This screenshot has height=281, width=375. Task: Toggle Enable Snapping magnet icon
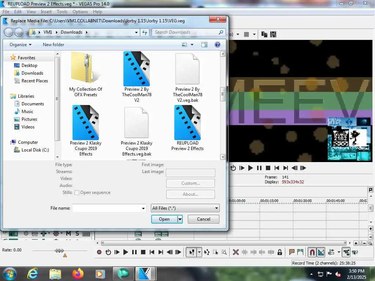pos(312,252)
